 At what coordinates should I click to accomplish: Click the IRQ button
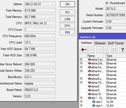click(67, 33)
